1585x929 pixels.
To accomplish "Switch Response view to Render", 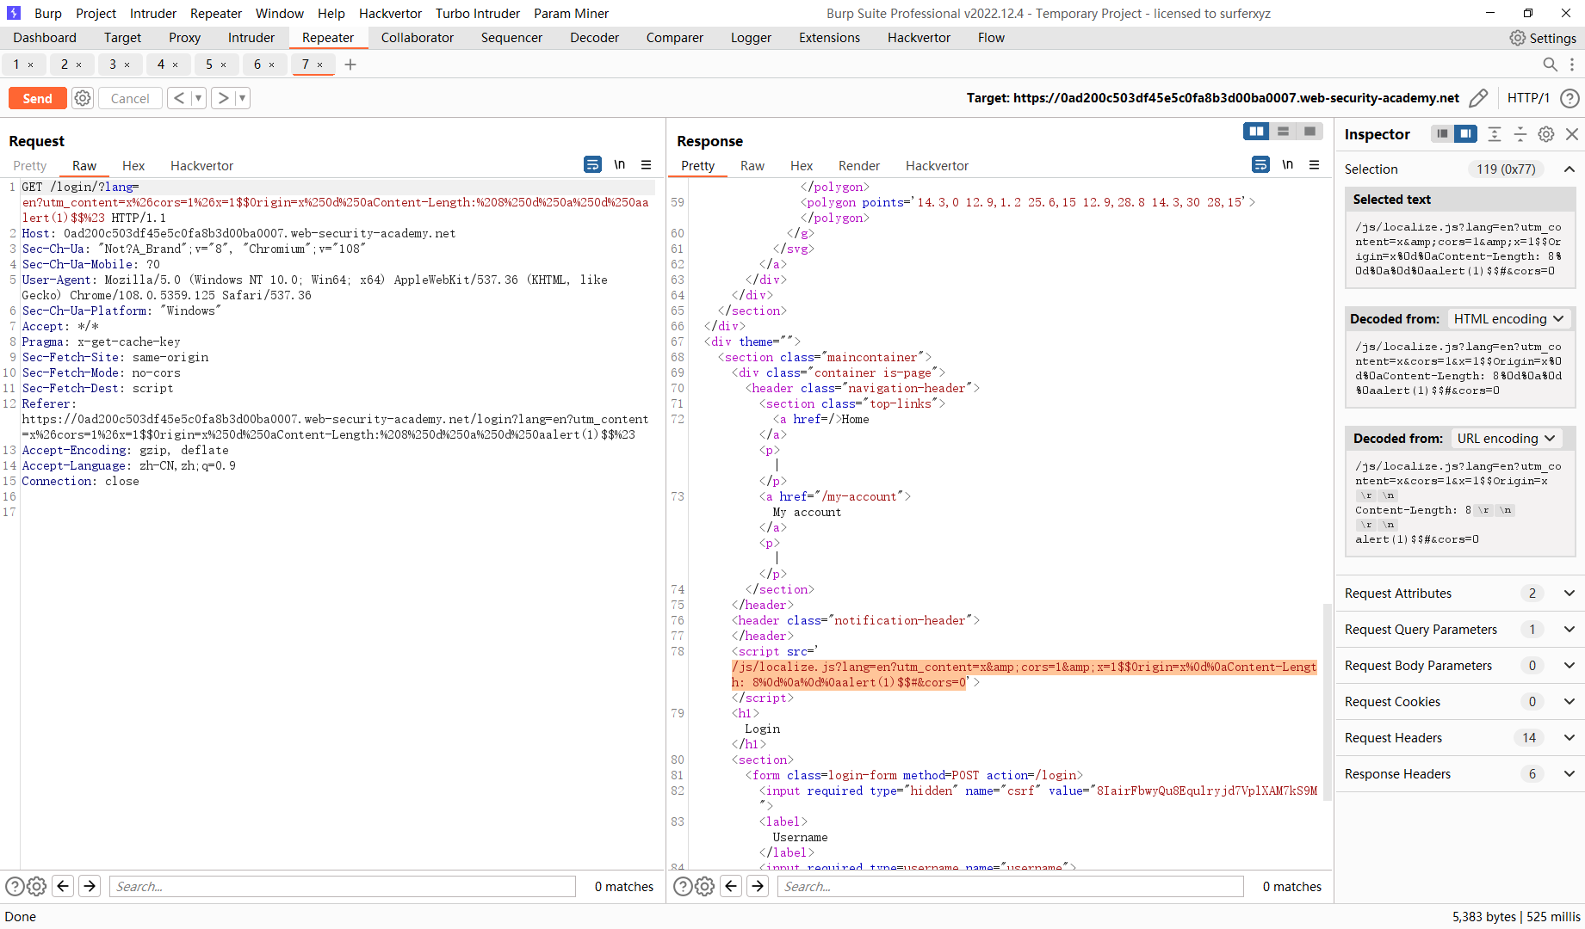I will click(859, 166).
